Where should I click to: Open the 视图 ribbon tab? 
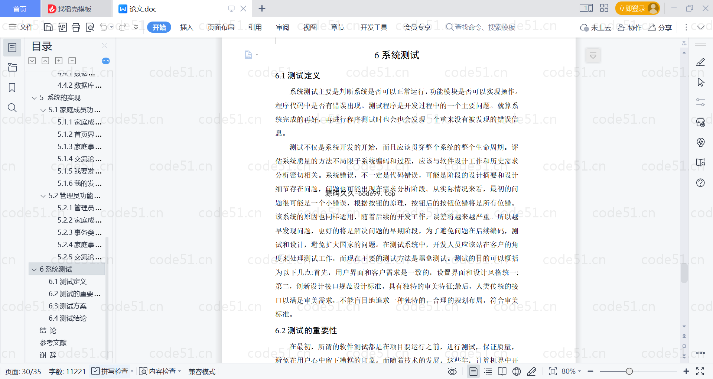[x=310, y=27]
